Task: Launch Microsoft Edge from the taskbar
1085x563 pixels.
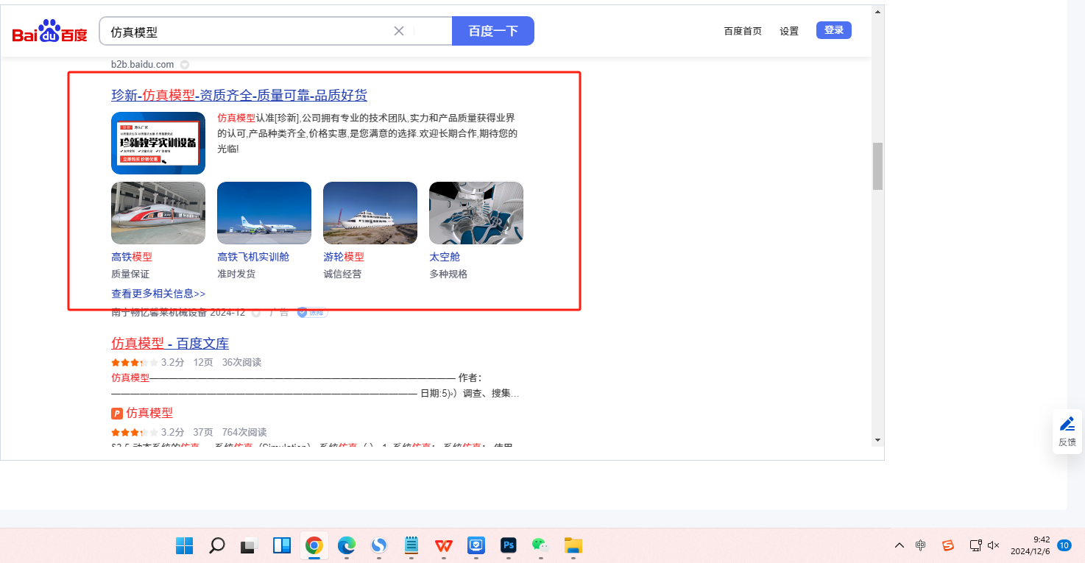Action: pos(346,545)
